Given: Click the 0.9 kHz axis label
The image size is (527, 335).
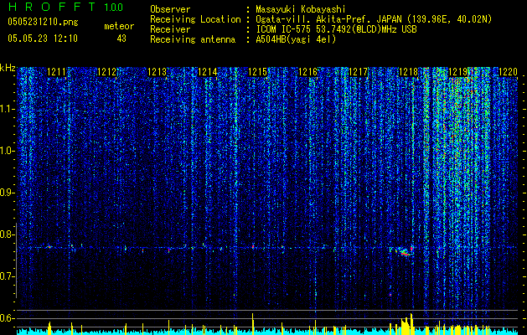Looking at the screenshot, I should (x=7, y=193).
